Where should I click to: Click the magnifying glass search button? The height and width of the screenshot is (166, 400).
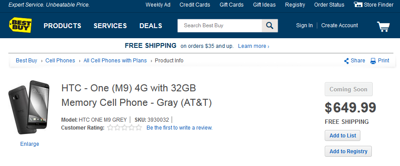[x=270, y=25]
